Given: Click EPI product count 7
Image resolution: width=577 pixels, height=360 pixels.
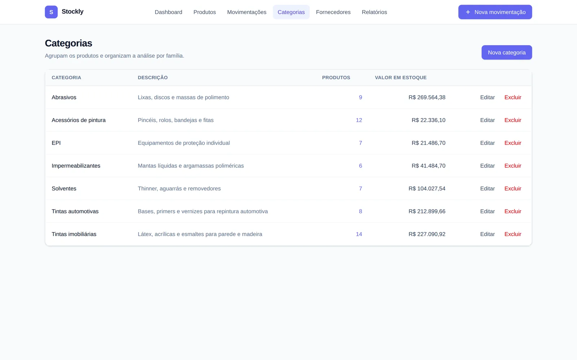Looking at the screenshot, I should (360, 143).
